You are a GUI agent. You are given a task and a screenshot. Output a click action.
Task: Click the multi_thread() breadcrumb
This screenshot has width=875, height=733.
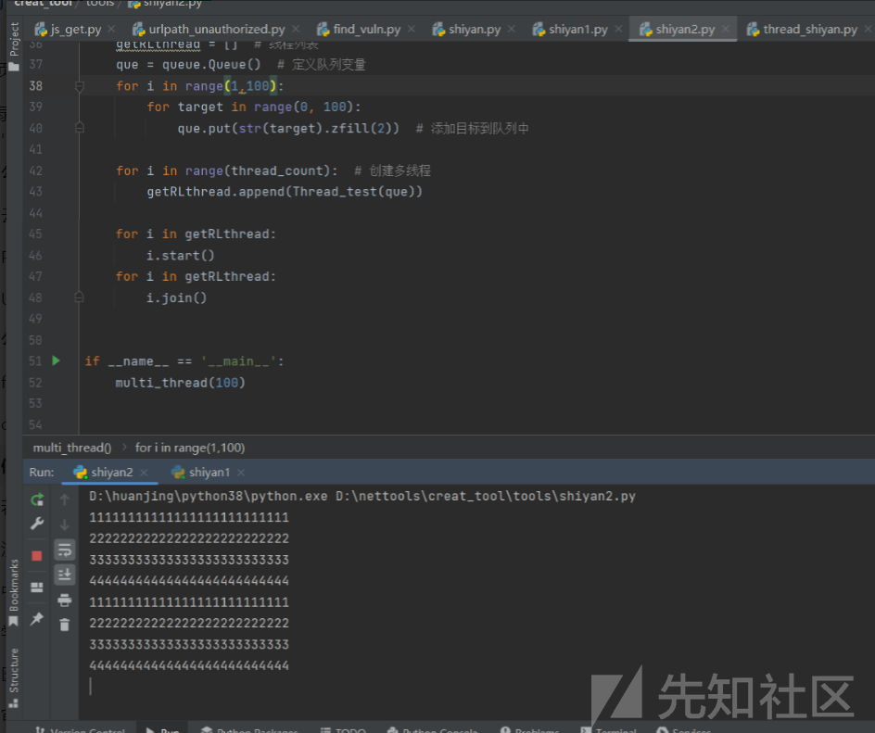click(x=72, y=448)
